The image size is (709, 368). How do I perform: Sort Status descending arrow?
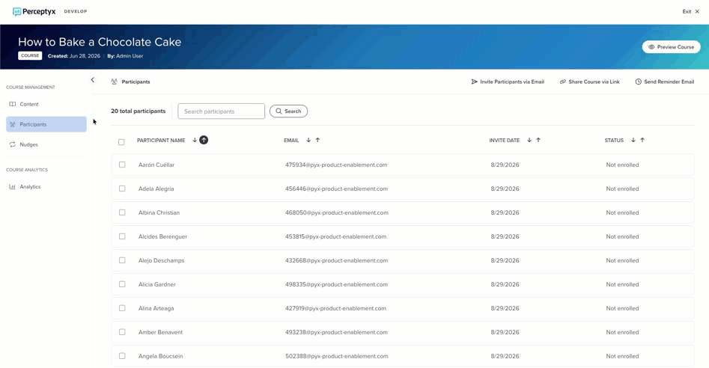[633, 140]
